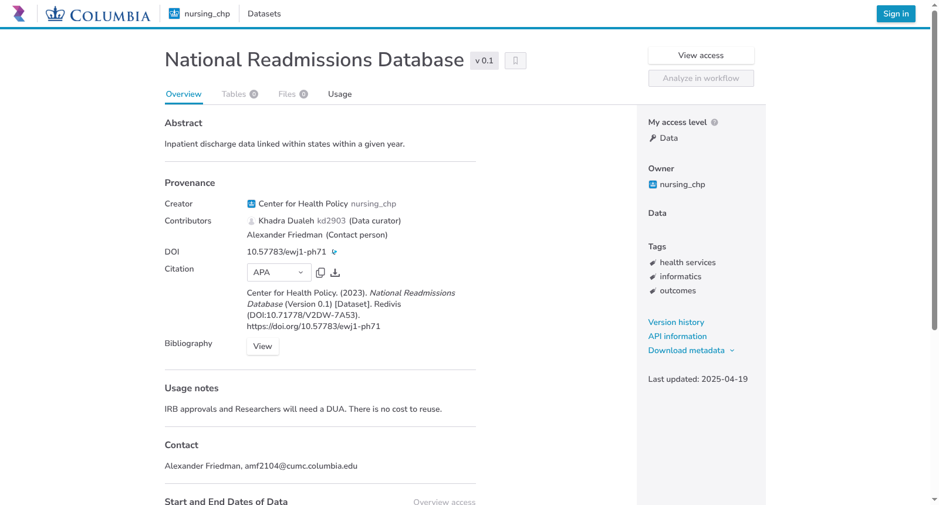The width and height of the screenshot is (939, 505).
Task: Open the Files tab
Action: coord(293,94)
